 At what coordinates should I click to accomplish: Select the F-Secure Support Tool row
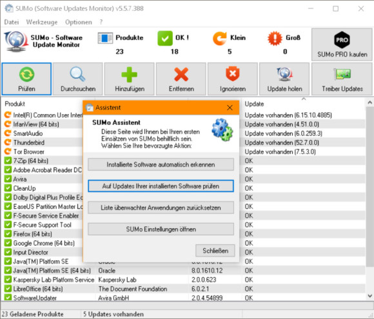[x=42, y=224]
